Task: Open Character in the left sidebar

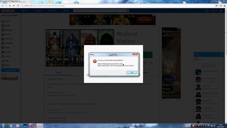Action: coord(7,39)
